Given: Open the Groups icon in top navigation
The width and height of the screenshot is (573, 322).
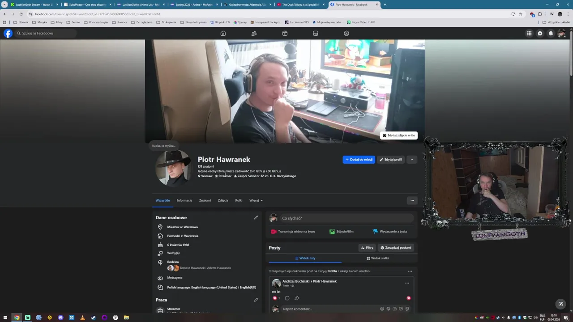Looking at the screenshot, I should [346, 33].
